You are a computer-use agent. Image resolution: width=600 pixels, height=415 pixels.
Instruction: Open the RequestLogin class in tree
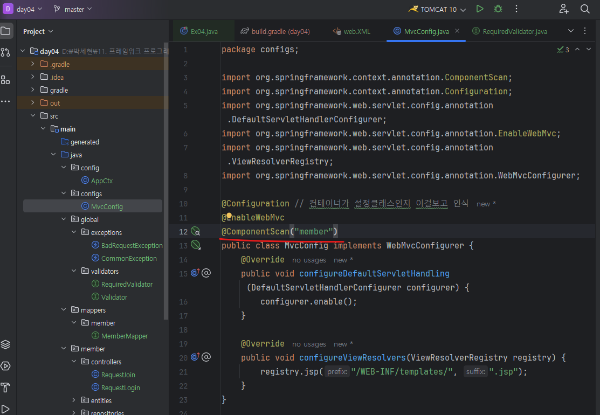point(120,388)
